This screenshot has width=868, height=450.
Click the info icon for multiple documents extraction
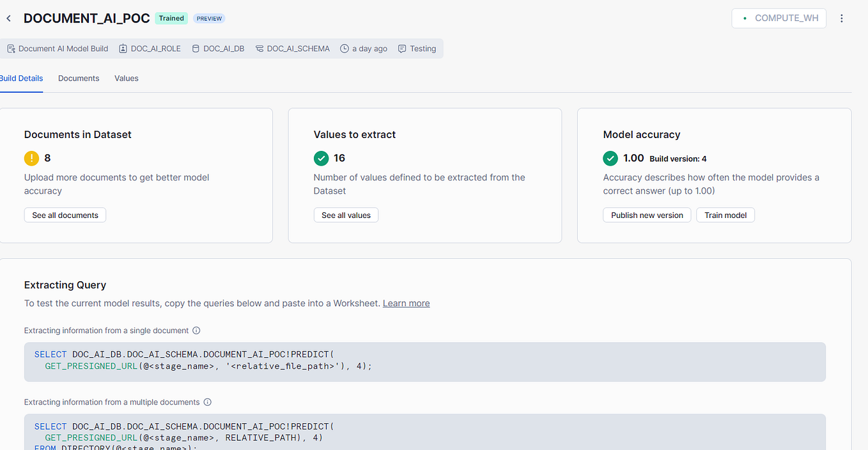207,402
